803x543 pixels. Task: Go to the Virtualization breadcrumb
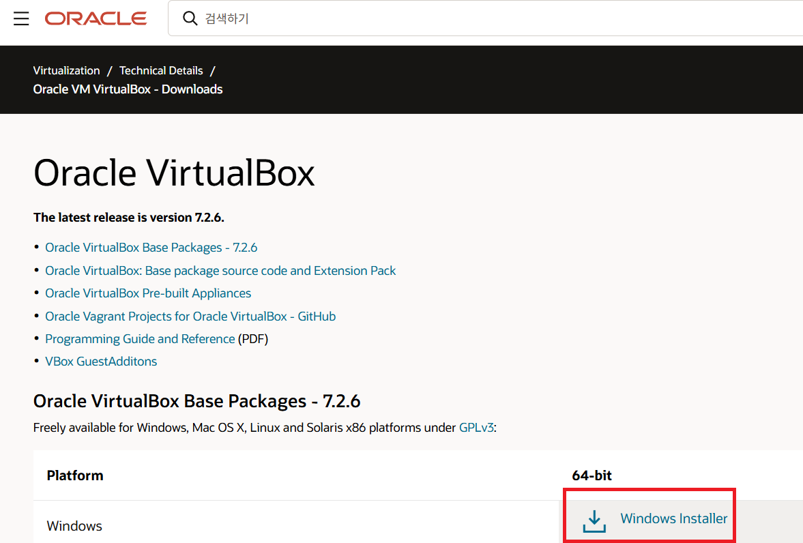click(x=67, y=71)
